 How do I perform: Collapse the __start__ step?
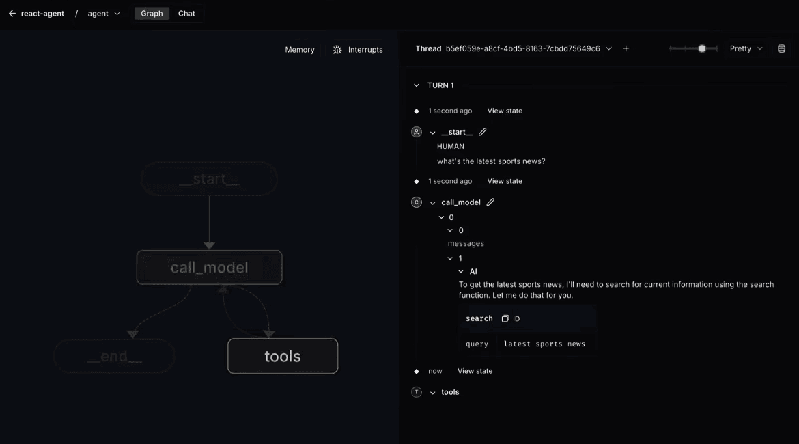[x=433, y=133]
